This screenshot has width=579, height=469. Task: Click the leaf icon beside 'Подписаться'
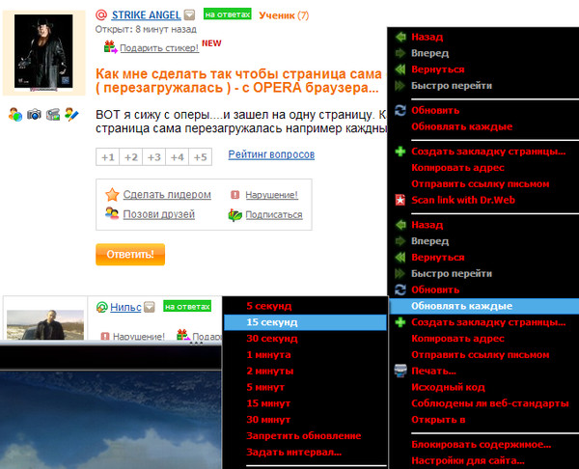point(235,214)
